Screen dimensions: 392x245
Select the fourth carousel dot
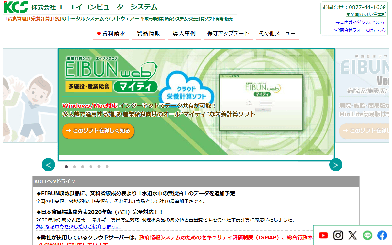(x=91, y=167)
